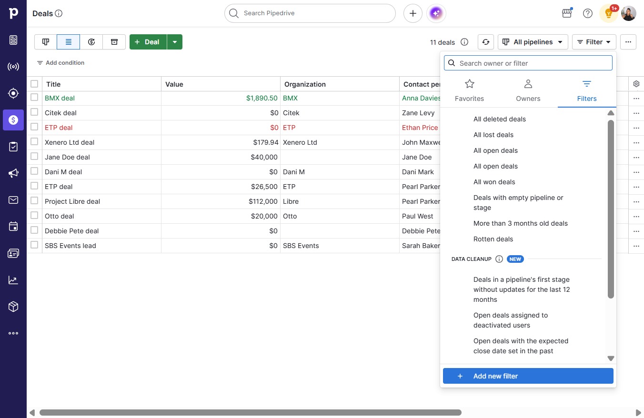The height and width of the screenshot is (418, 644).
Task: Select the Otto deal checkbox
Action: pos(34,215)
